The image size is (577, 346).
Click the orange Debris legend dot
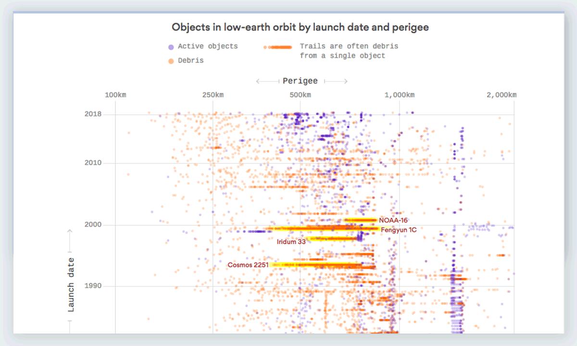(x=171, y=61)
